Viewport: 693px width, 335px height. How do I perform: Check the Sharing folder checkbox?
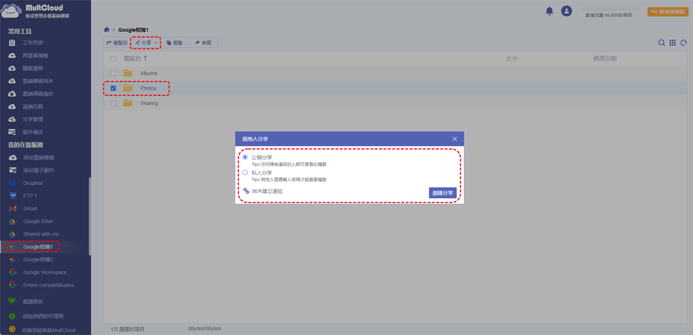(x=113, y=103)
